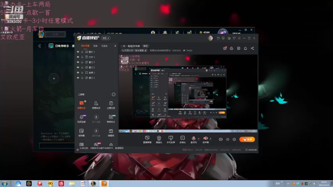Screen dimensions: 333x187
Task: Edit the game category label
Action: pos(134,50)
